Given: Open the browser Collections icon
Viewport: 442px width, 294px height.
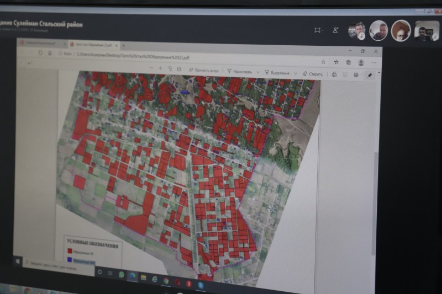Looking at the screenshot, I should tap(348, 62).
